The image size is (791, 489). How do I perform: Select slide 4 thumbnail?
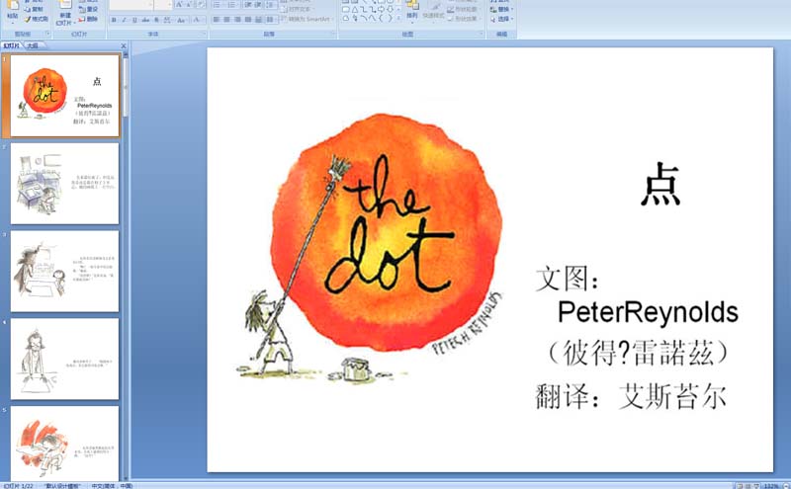[x=64, y=359]
